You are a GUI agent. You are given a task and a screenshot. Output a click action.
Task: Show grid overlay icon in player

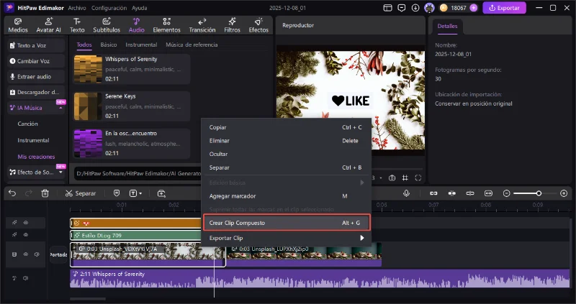point(405,178)
